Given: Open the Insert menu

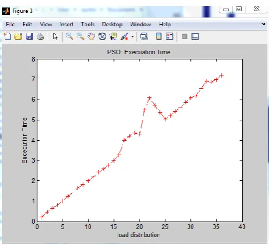Looking at the screenshot, I should pos(66,24).
